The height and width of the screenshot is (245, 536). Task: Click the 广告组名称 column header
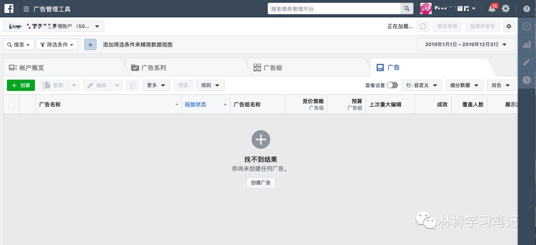coord(258,105)
